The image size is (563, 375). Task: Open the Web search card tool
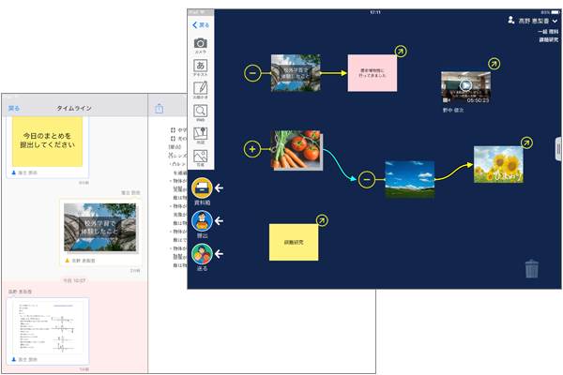(x=201, y=112)
